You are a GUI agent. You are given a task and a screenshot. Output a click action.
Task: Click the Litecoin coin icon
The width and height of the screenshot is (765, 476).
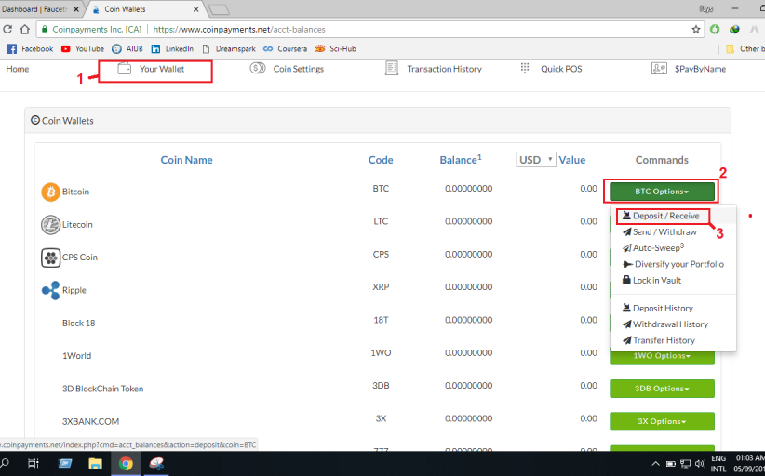(50, 225)
